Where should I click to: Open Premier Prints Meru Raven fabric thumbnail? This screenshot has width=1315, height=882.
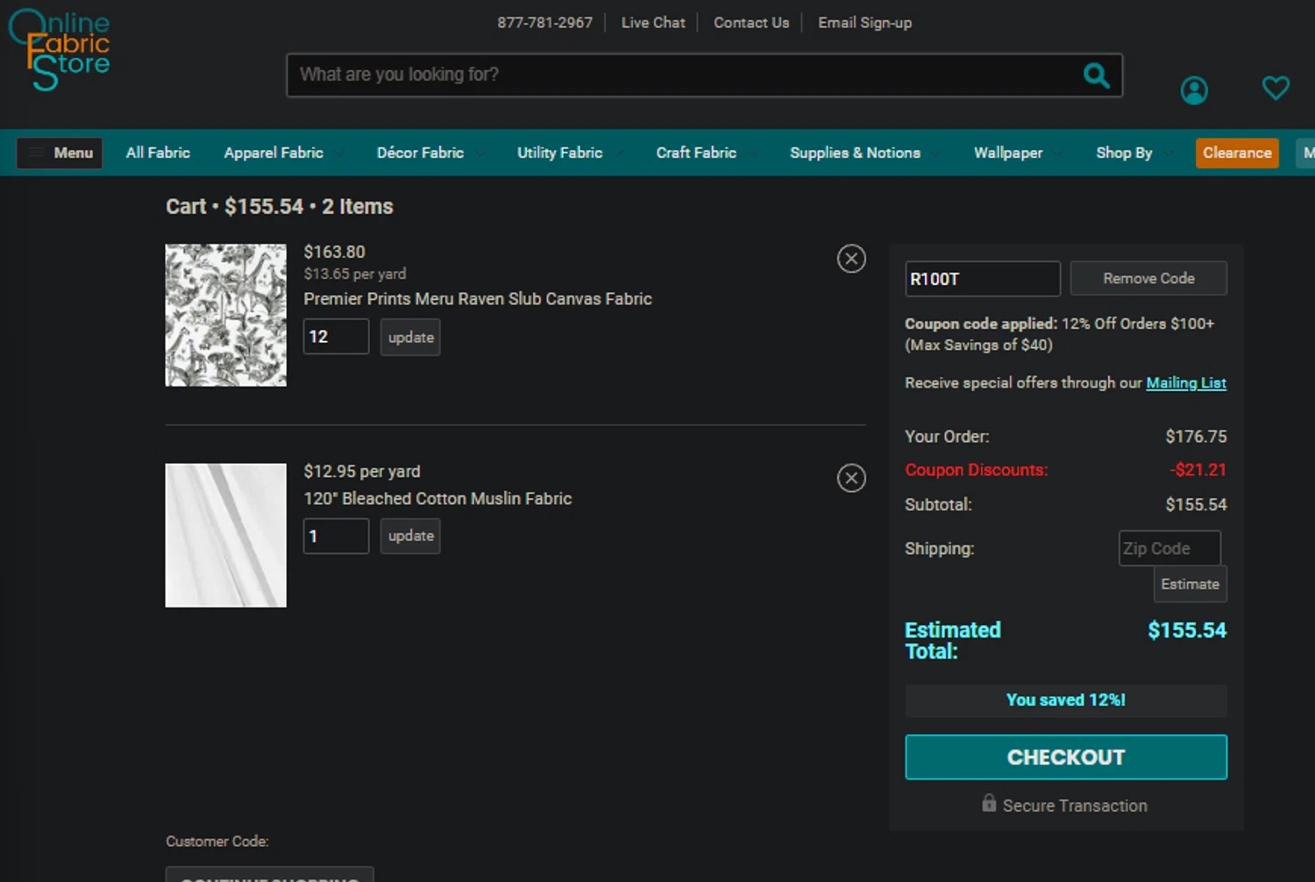(226, 315)
